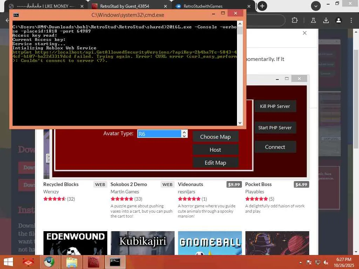Image resolution: width=359 pixels, height=269 pixels.
Task: Click the cmd scrollbar up arrow
Action: pos(240,23)
